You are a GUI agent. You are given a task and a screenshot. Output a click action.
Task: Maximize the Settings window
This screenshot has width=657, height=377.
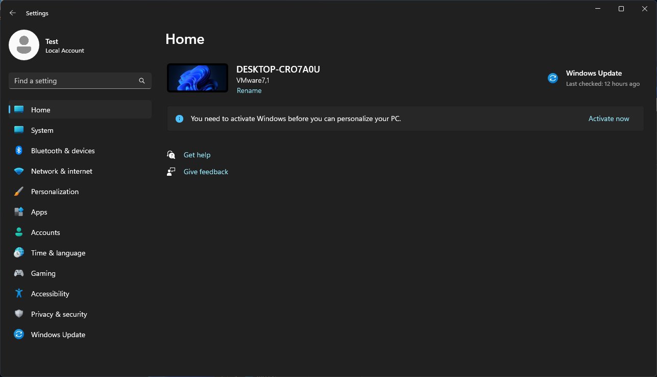pyautogui.click(x=621, y=9)
